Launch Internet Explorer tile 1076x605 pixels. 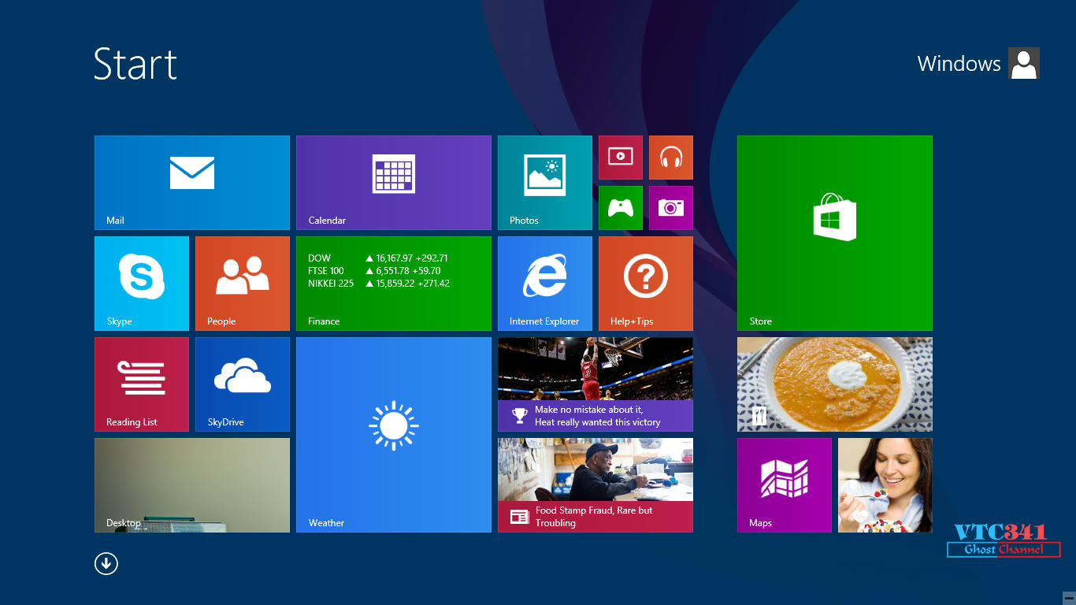coord(545,284)
